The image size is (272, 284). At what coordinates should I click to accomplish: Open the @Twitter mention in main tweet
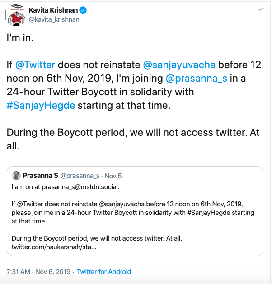(x=34, y=65)
